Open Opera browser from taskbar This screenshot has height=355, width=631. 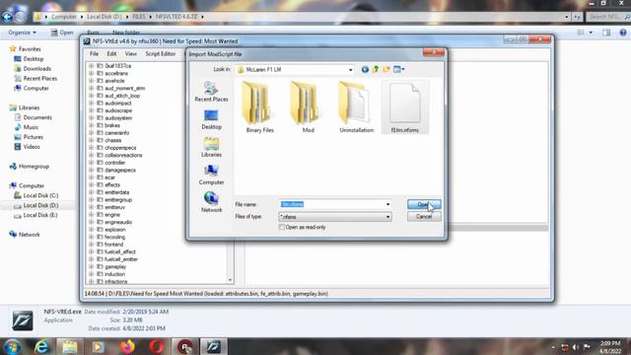click(156, 346)
